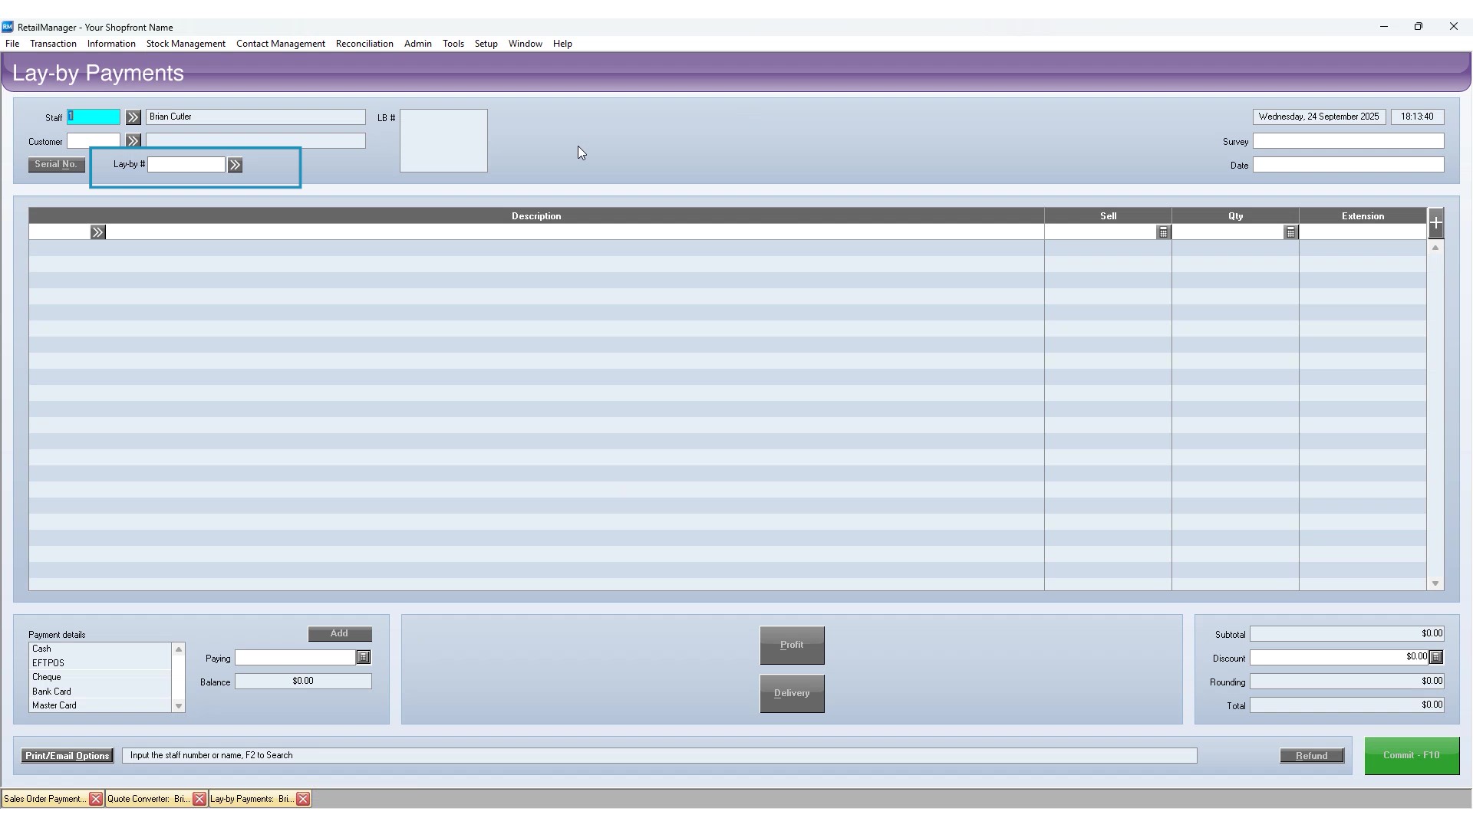The image size is (1473, 828).
Task: Open the calculator icon in the Qty column
Action: [x=1291, y=232]
